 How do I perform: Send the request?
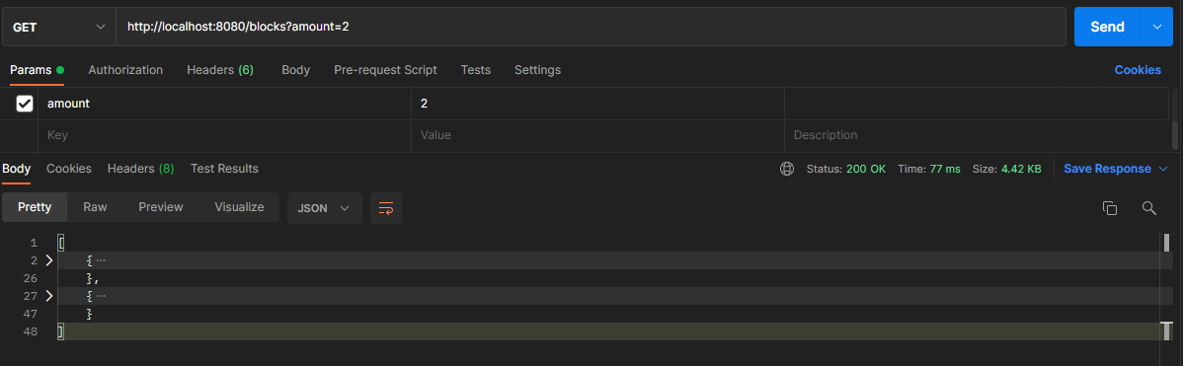1108,27
